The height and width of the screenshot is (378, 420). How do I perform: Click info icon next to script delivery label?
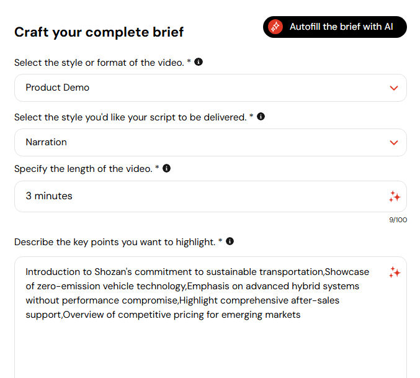(261, 117)
